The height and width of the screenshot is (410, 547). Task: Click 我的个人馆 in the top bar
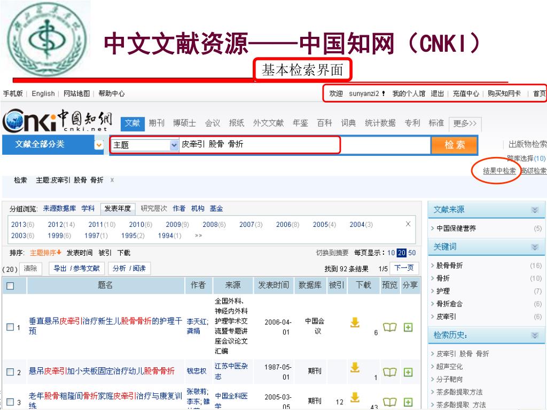(x=409, y=93)
